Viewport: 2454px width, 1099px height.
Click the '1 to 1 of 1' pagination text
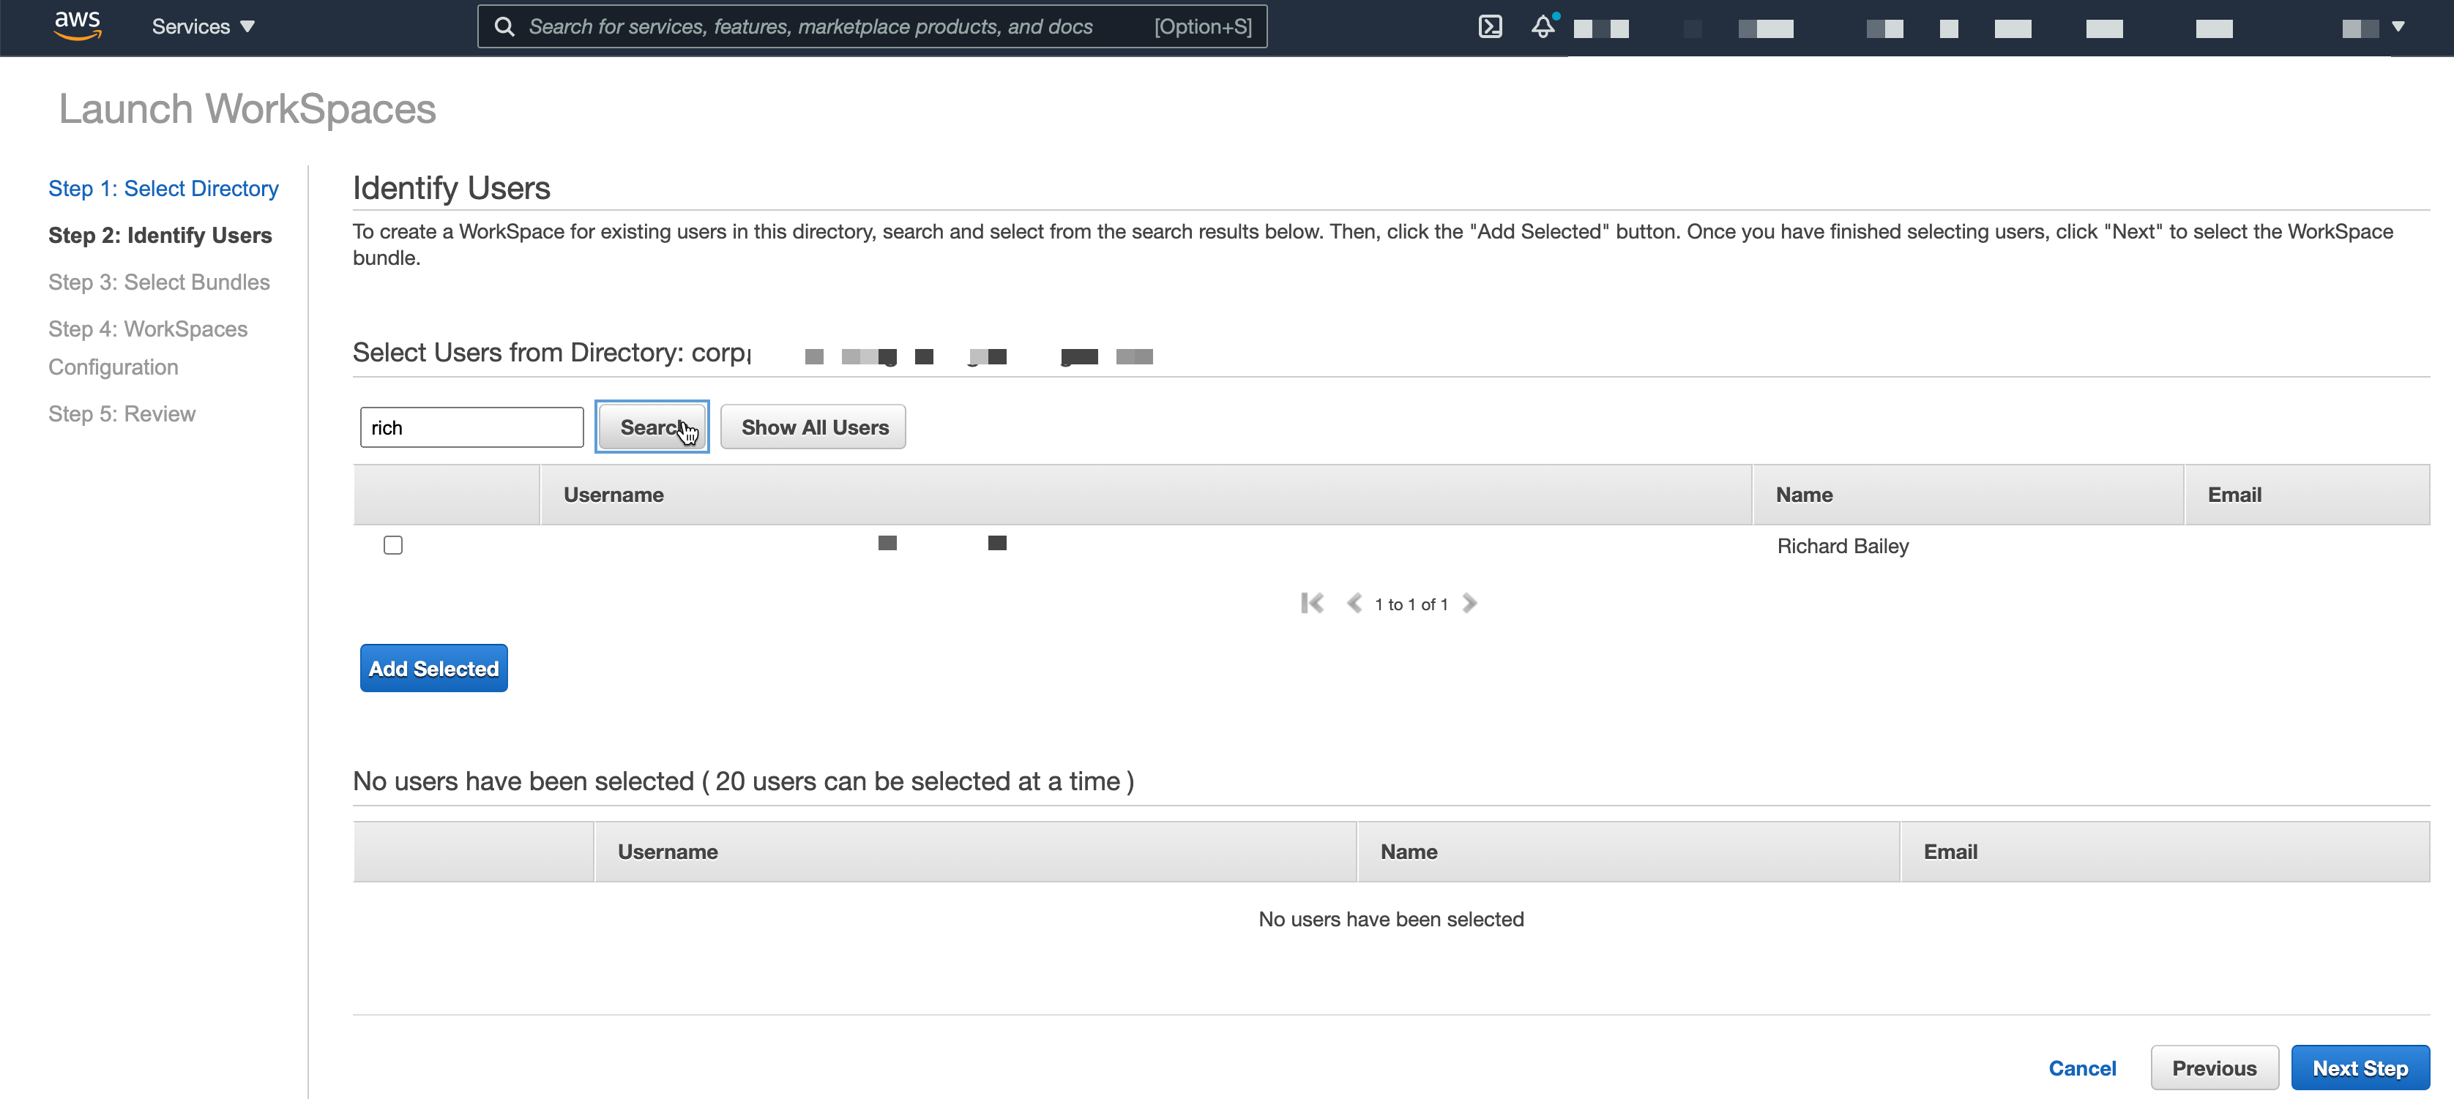point(1411,604)
